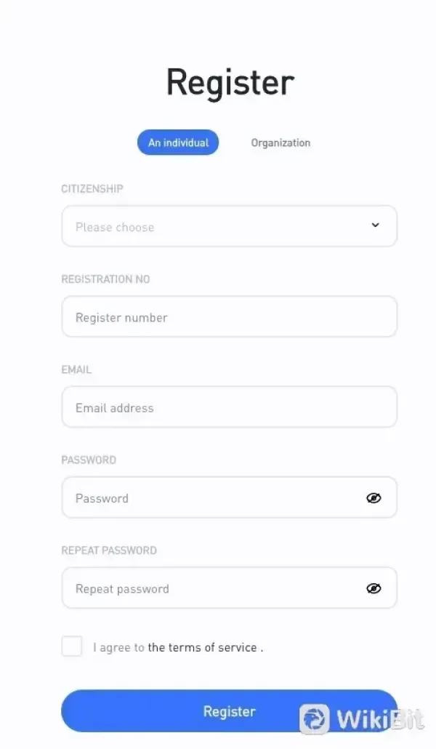Reveal the repeat password with the eye icon
This screenshot has height=749, width=436.
pyautogui.click(x=374, y=588)
